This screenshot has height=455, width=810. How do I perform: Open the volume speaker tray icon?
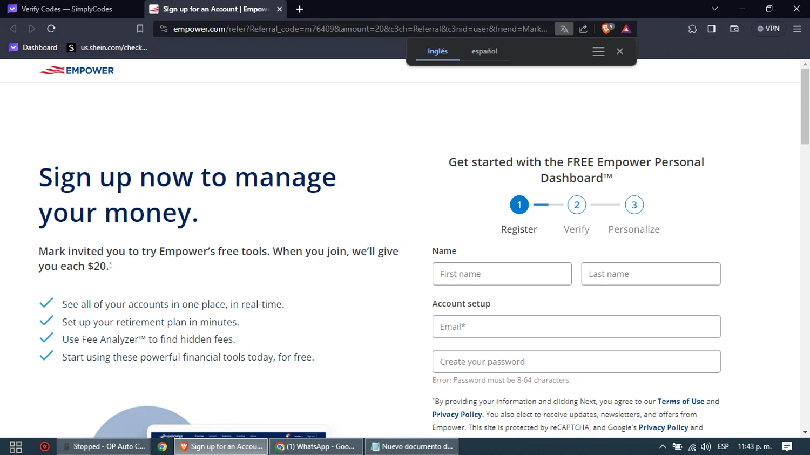click(x=706, y=447)
